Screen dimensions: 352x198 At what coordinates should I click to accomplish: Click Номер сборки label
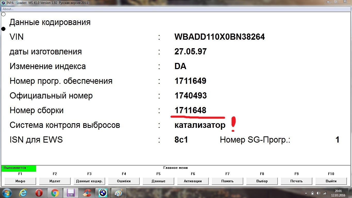click(x=37, y=111)
